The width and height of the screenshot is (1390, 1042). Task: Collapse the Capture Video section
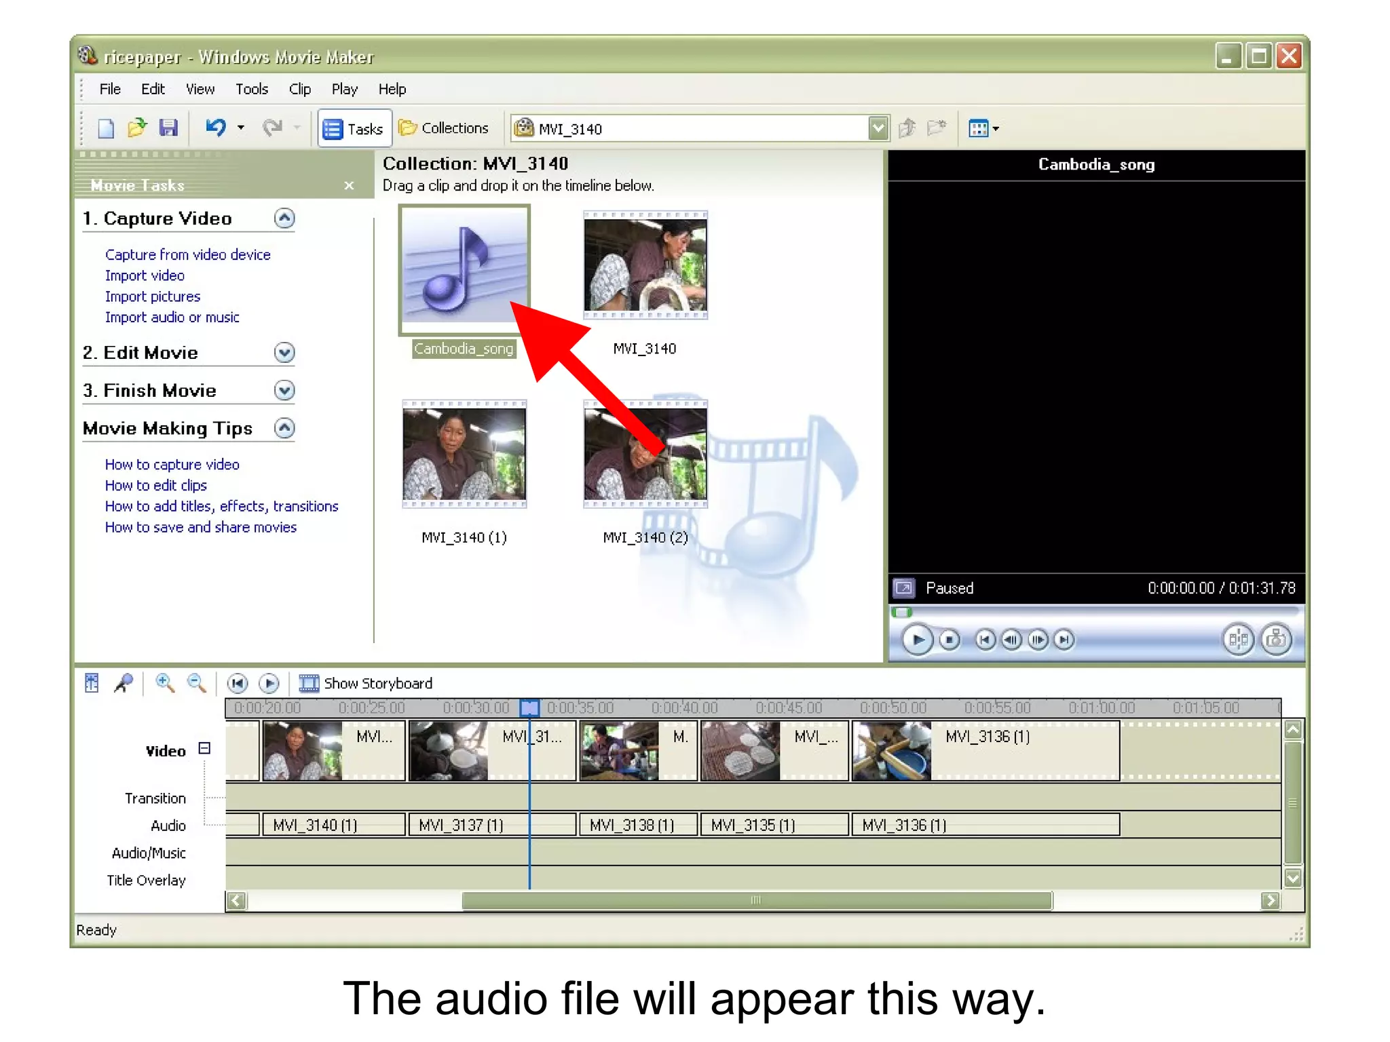tap(284, 218)
